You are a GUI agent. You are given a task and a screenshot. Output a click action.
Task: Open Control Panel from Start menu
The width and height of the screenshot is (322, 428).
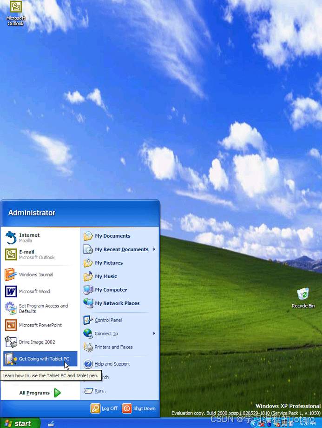(x=120, y=320)
